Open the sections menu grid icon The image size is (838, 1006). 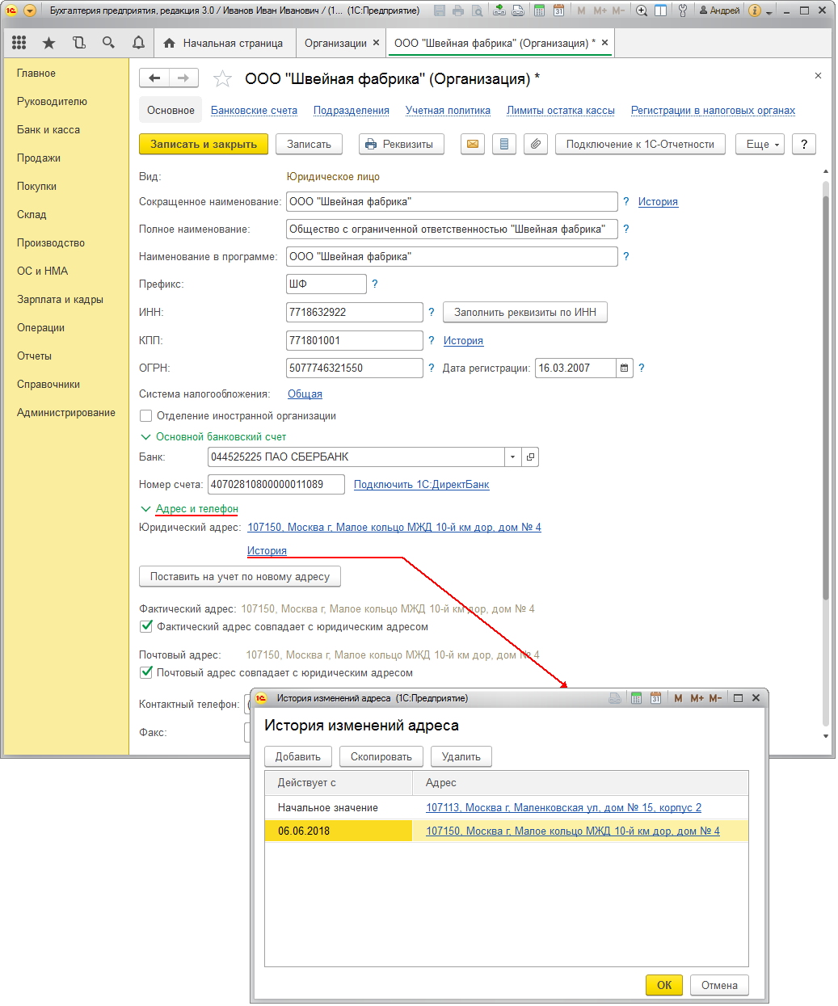coord(19,43)
